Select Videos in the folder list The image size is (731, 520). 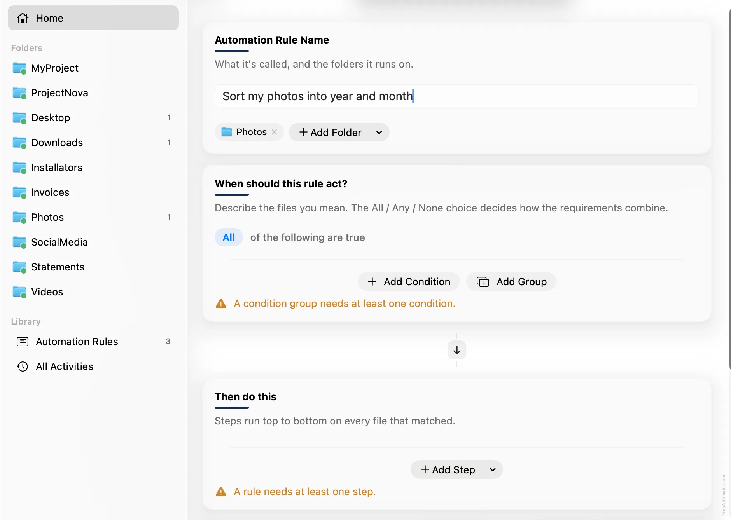pos(93,292)
